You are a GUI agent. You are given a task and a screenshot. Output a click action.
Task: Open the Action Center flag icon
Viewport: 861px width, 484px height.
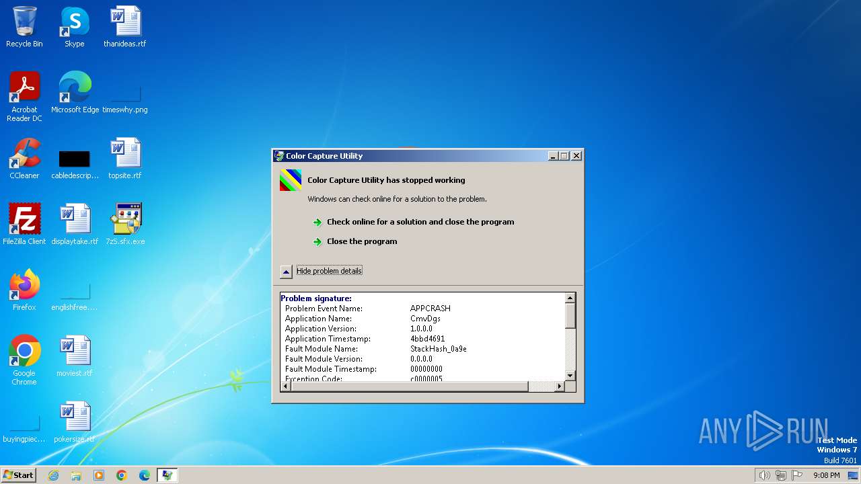coord(797,475)
